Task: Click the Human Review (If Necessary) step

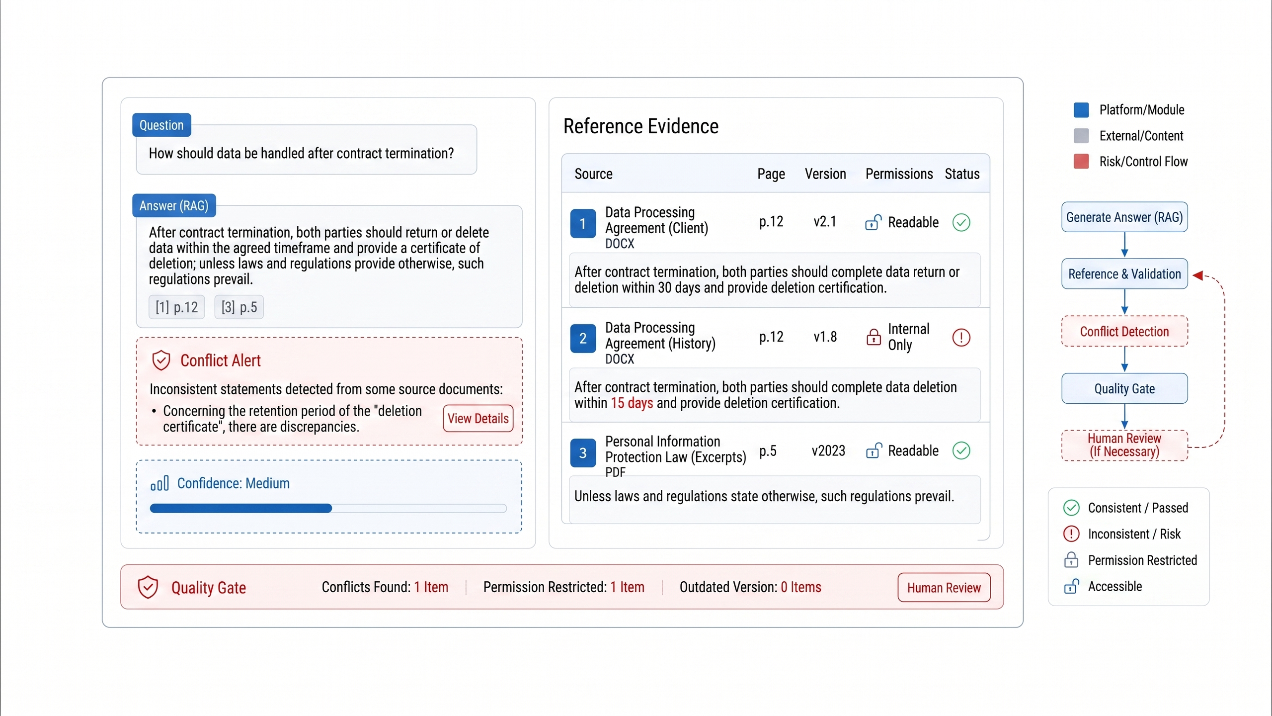Action: click(x=1124, y=446)
